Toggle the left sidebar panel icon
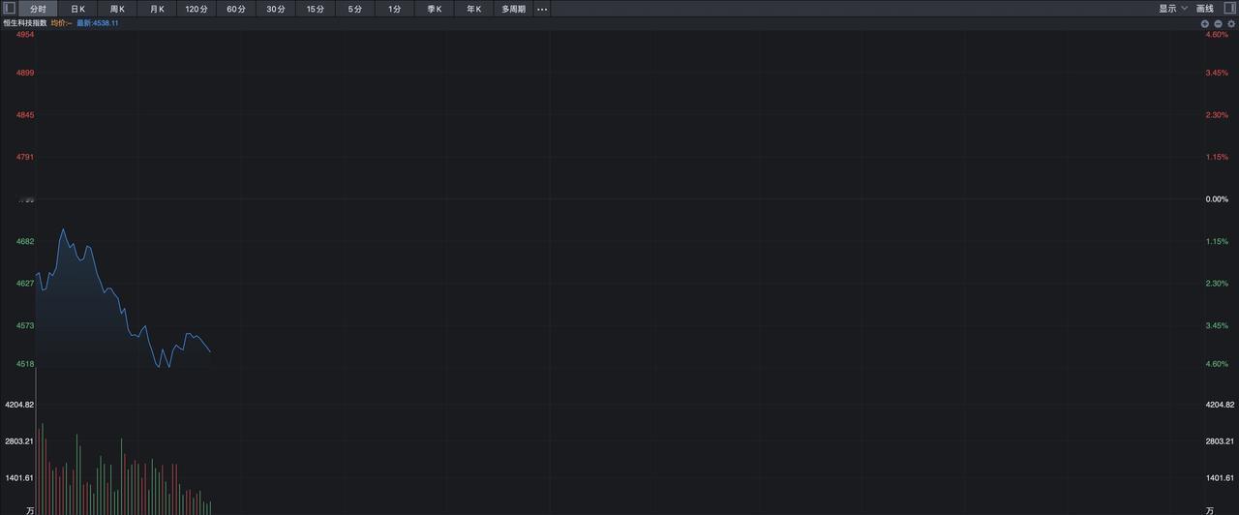 tap(9, 9)
